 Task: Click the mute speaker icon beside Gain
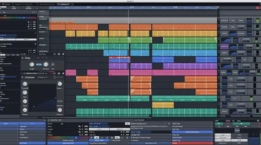127,124
